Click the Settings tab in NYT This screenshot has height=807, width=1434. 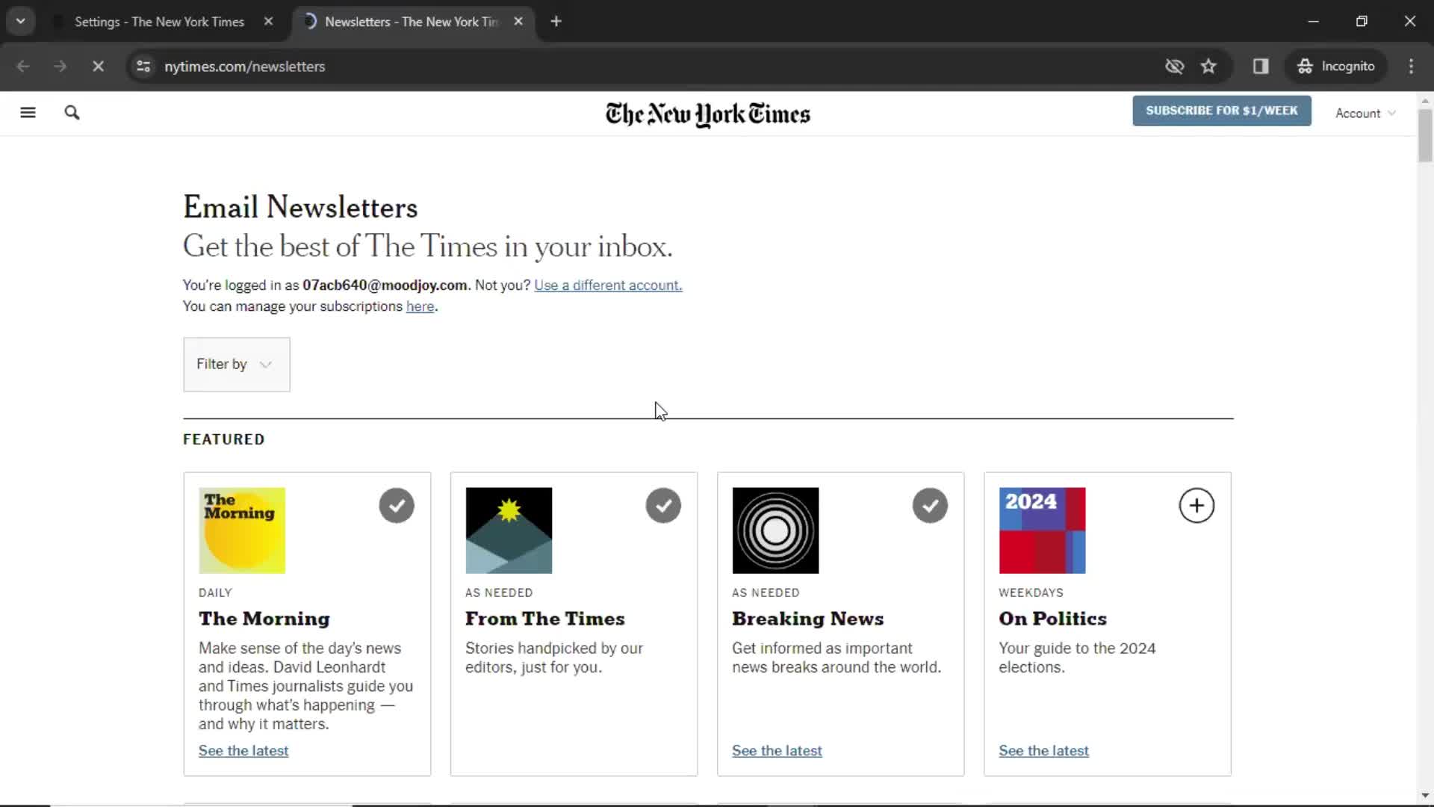coord(160,21)
